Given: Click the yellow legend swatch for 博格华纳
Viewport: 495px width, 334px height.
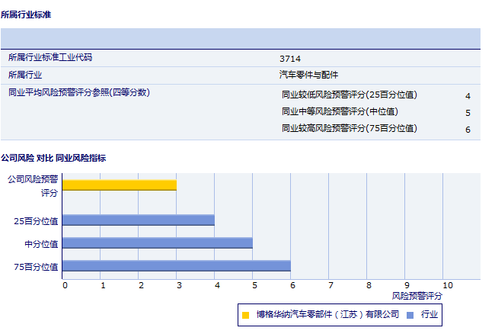Looking at the screenshot, I should (x=245, y=314).
